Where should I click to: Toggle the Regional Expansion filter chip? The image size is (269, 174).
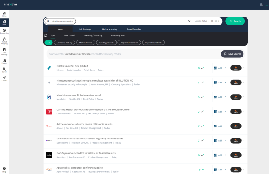pos(130,43)
